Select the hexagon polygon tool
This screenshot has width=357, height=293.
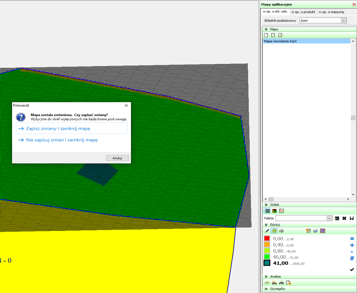[274, 231]
